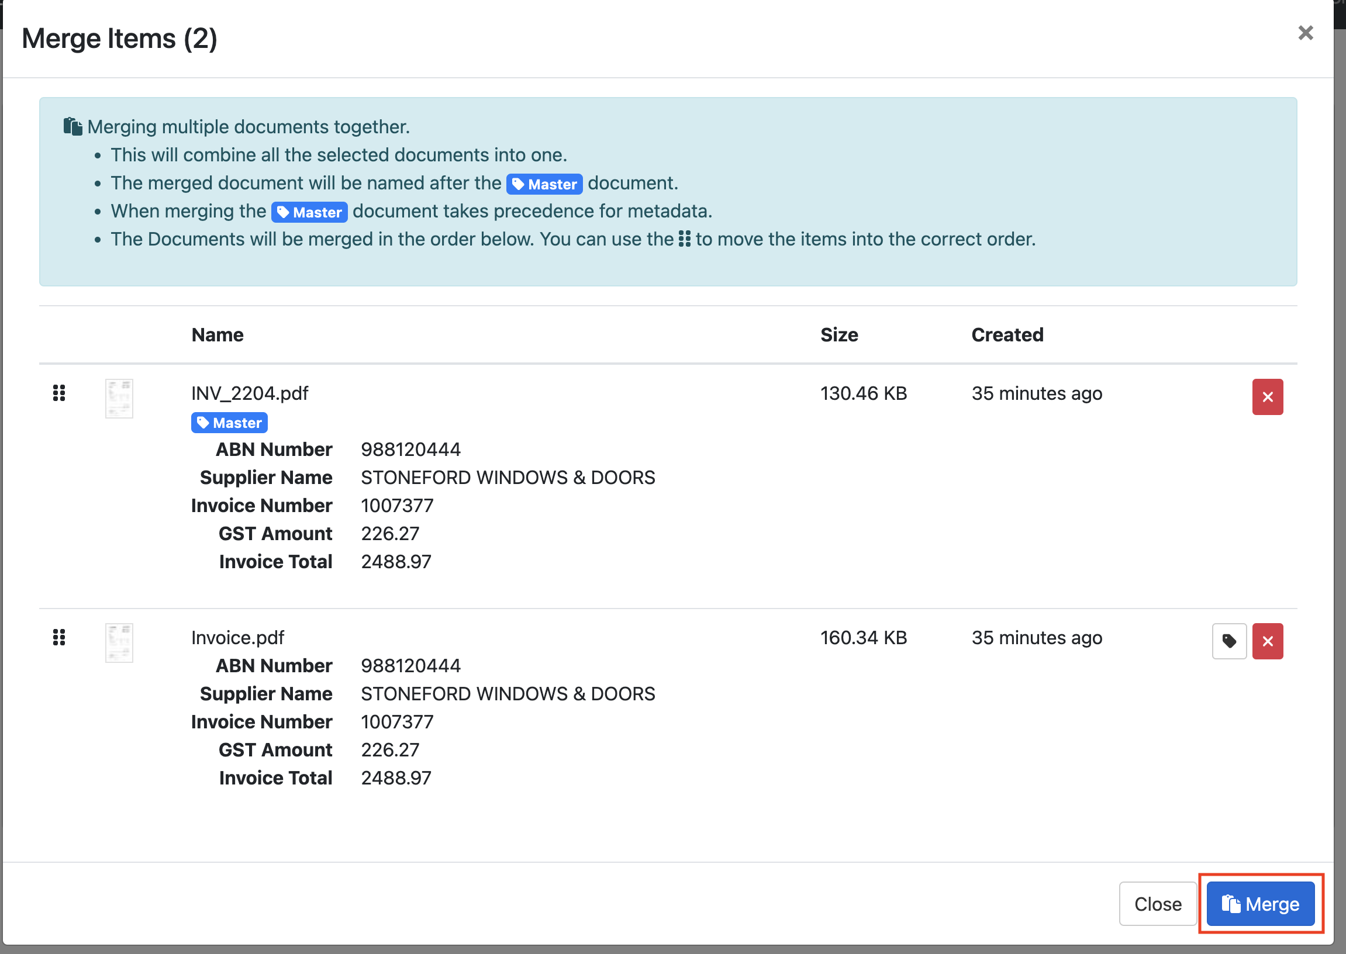Screen dimensions: 1346x954
Task: Click the Created column header
Action: 1006,335
